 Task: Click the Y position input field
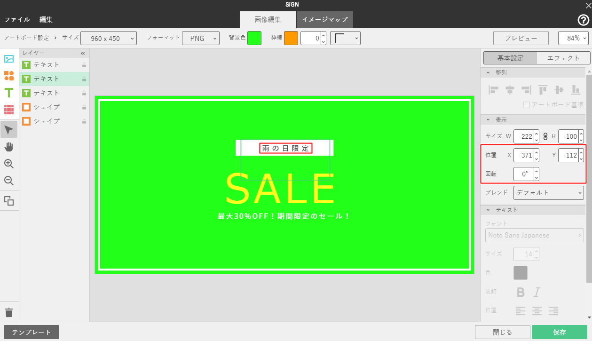coord(568,155)
